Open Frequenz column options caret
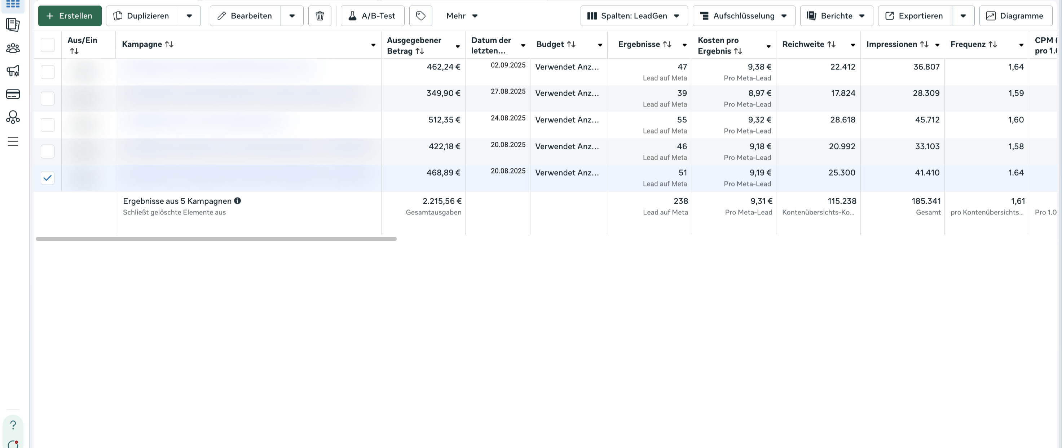 (1021, 45)
